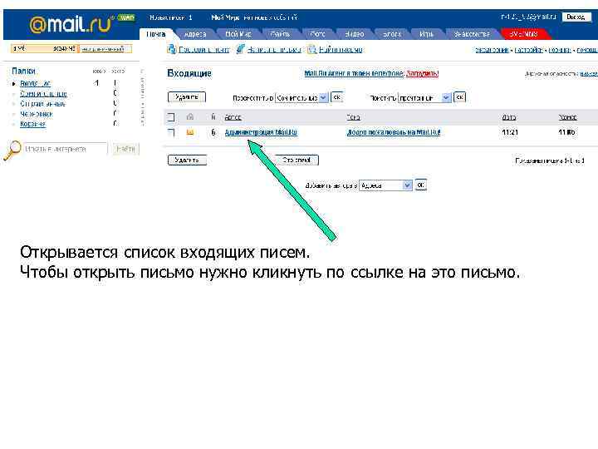Click the Write letter pen icon
Screen dimensions: 598x449
(x=240, y=49)
